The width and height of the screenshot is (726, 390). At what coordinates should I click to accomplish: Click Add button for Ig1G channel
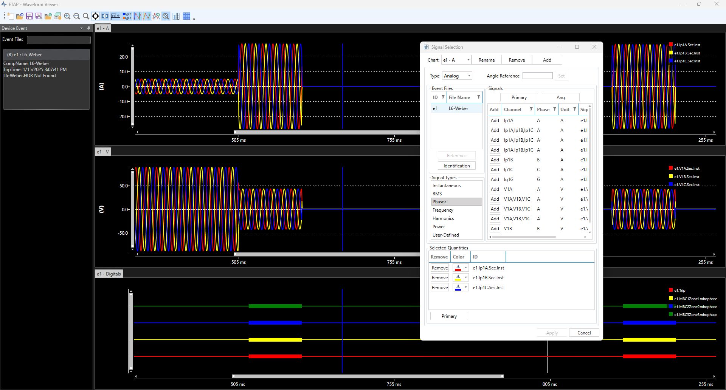click(495, 180)
